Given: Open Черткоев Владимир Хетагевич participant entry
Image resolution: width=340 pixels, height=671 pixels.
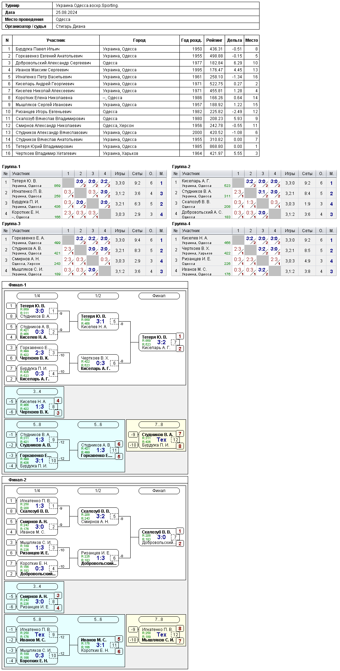Looking at the screenshot, I should [x=131, y=153].
